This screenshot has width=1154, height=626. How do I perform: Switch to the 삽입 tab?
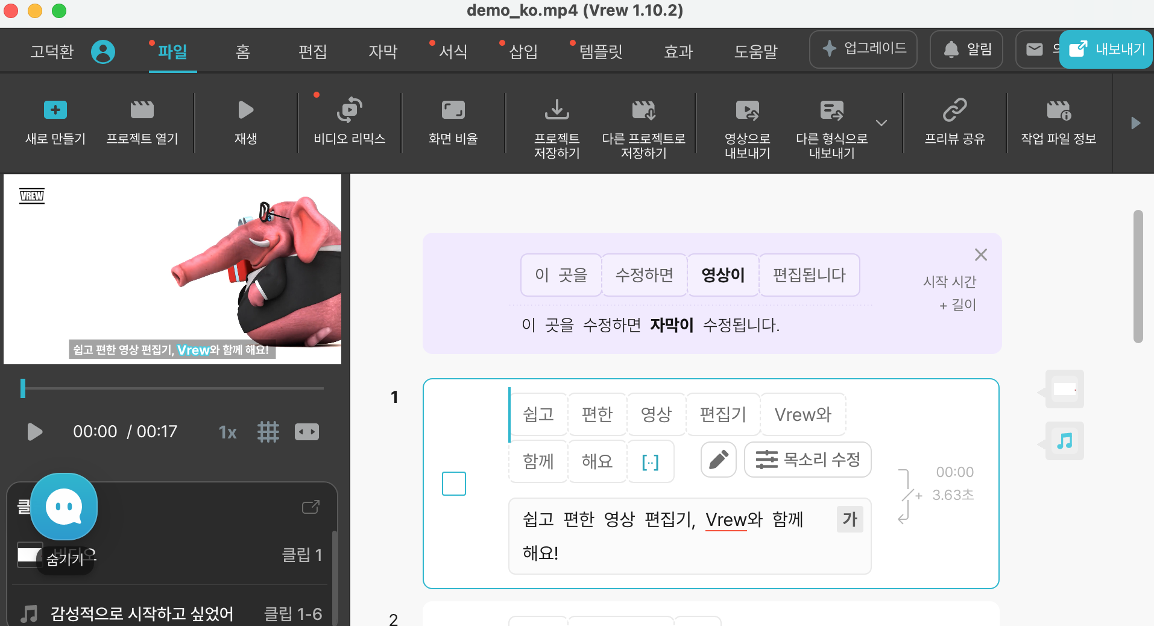[x=523, y=52]
